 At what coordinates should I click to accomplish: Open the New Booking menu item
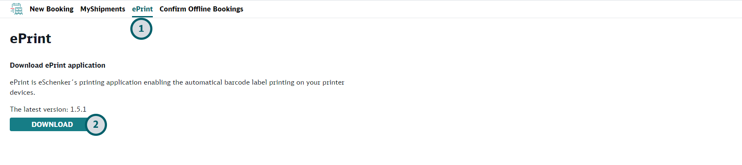51,9
